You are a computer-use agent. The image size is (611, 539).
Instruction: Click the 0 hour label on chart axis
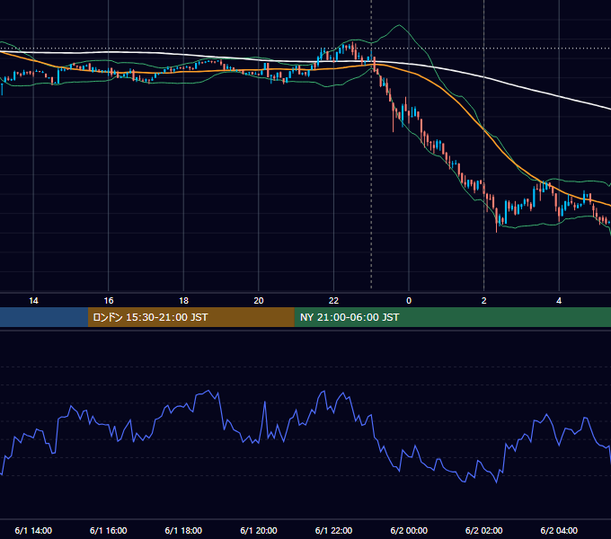click(x=409, y=301)
